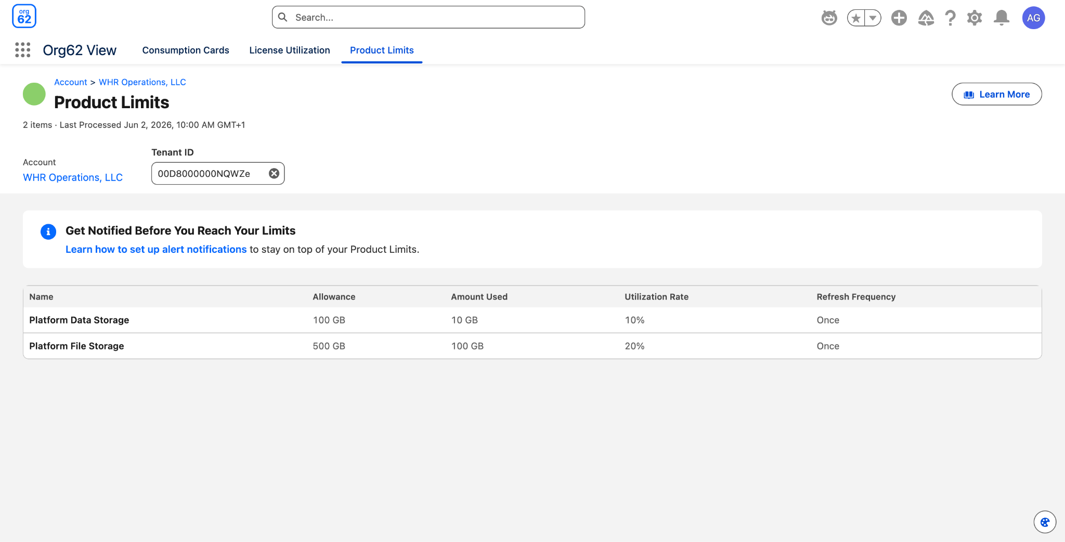Click the Tenant ID field label
Viewport: 1065px width, 542px height.
[x=173, y=152]
